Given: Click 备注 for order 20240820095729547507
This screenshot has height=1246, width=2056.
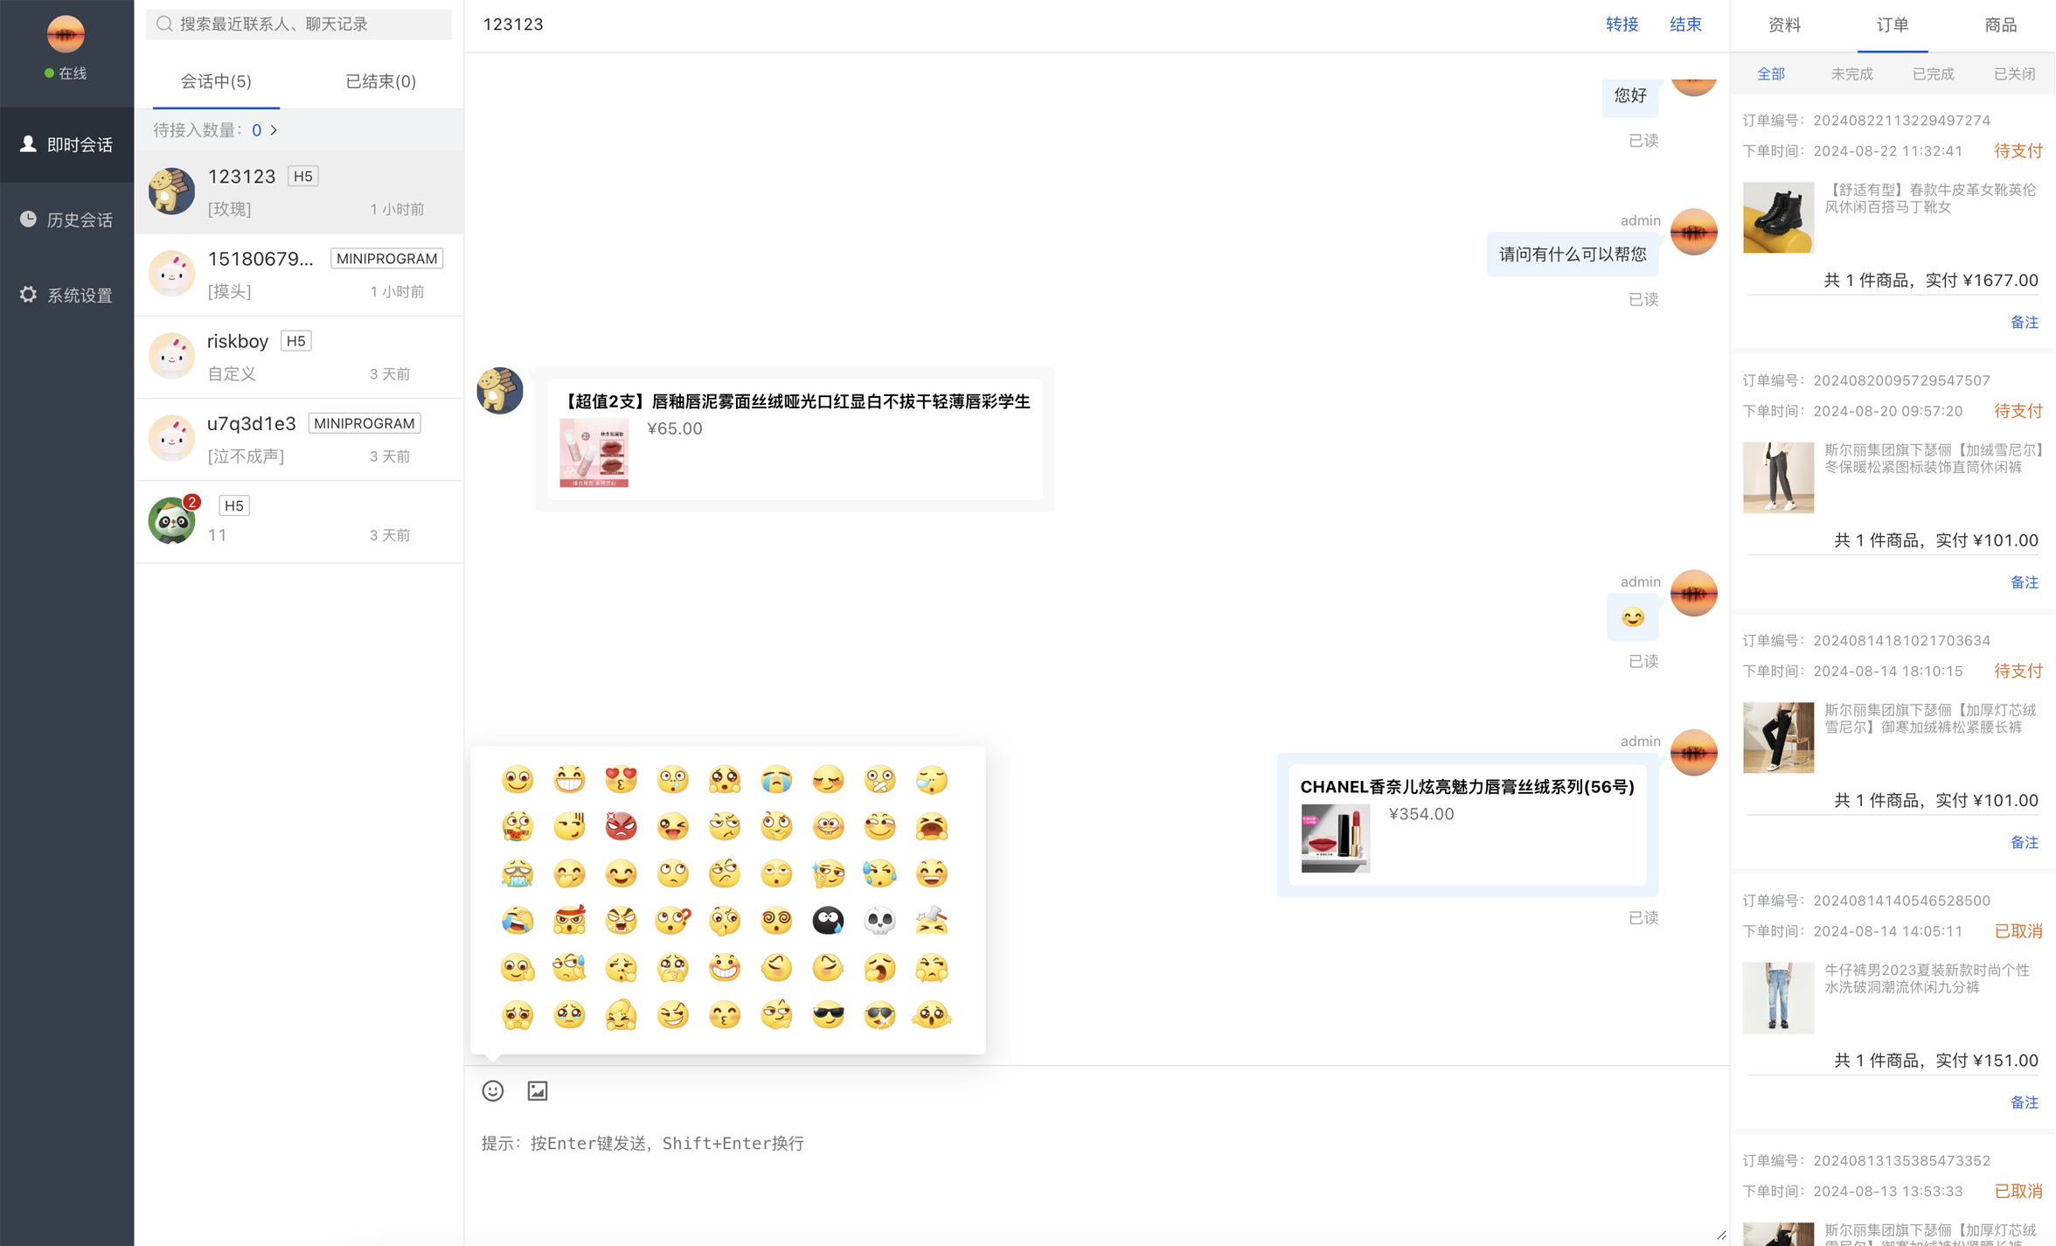Looking at the screenshot, I should click(2025, 581).
